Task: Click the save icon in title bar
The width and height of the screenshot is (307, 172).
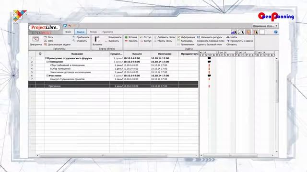Action: click(x=65, y=25)
